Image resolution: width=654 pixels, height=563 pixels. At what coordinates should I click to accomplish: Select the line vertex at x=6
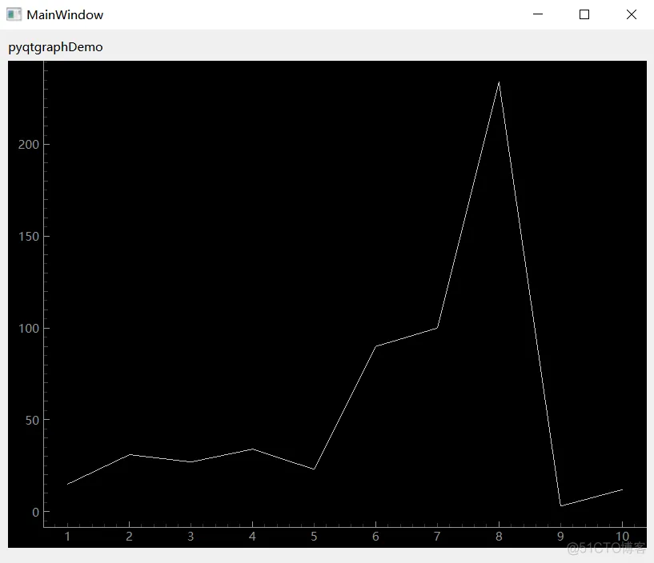point(375,346)
